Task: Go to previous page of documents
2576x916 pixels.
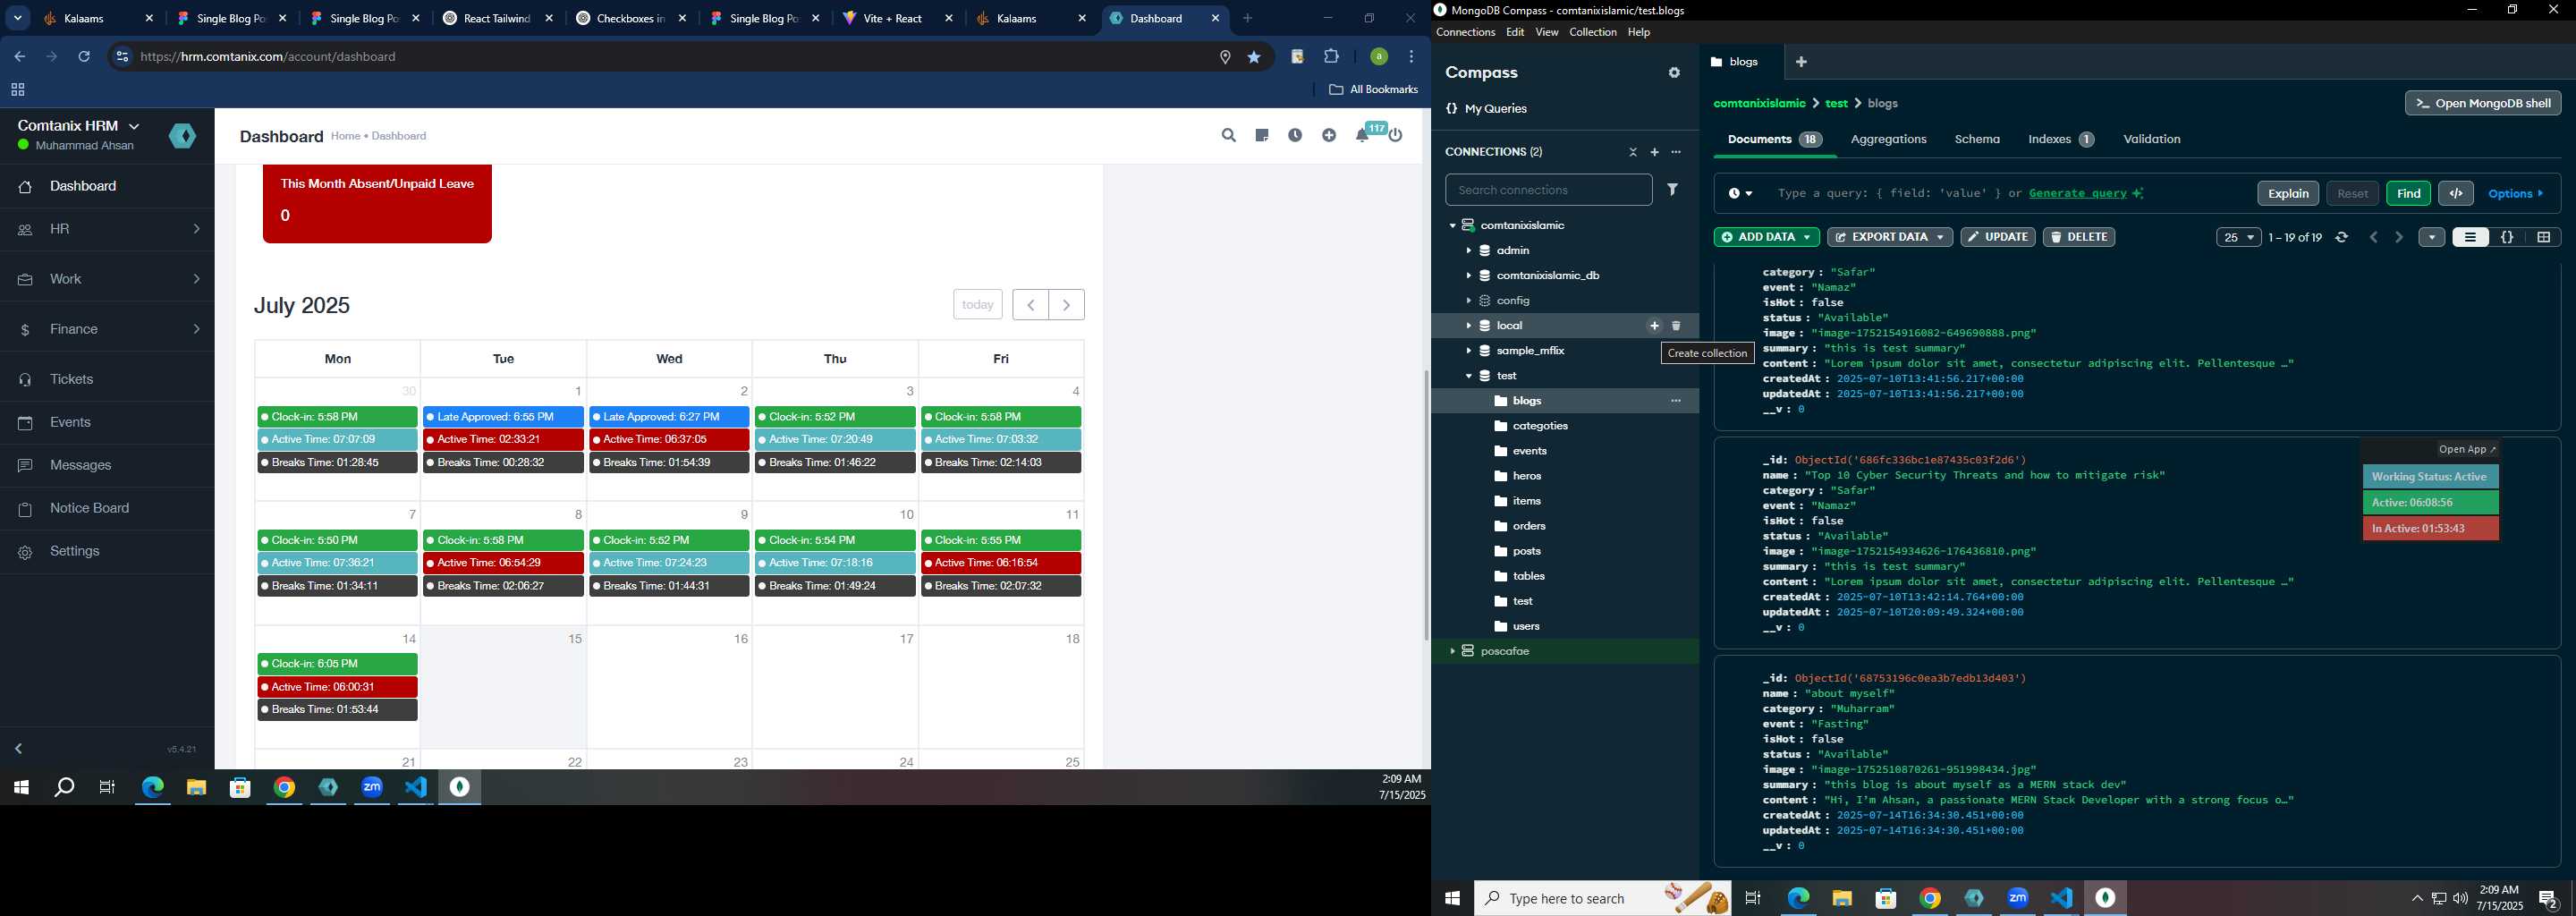Action: (2373, 237)
